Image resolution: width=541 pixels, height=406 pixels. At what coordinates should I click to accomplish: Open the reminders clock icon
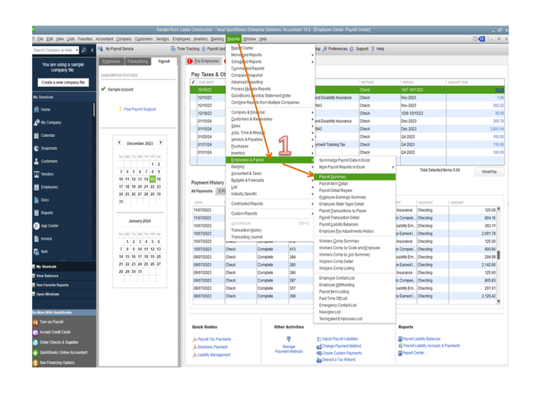click(x=475, y=39)
